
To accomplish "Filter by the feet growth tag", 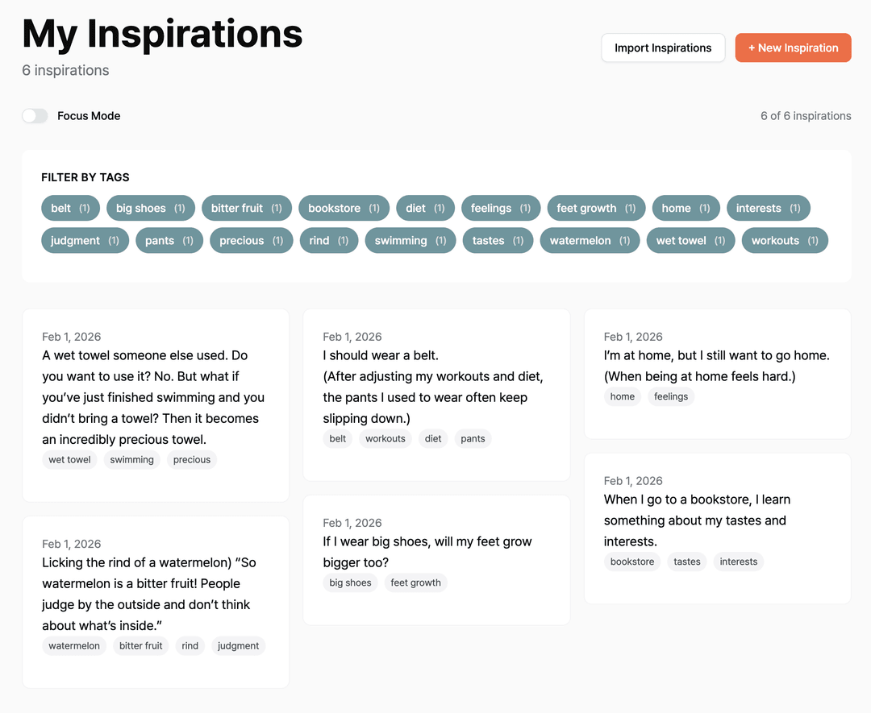I will click(596, 208).
